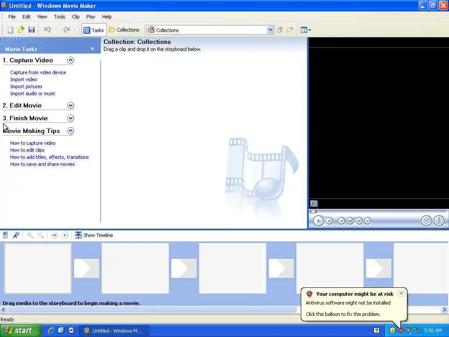Click the Full Screen monitor icon
This screenshot has height=337, width=449.
314,204
